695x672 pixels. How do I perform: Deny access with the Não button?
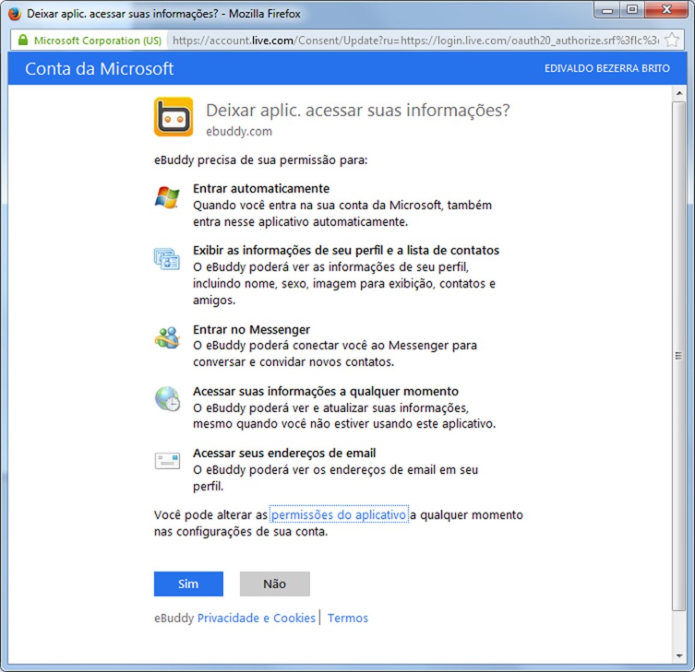[275, 584]
